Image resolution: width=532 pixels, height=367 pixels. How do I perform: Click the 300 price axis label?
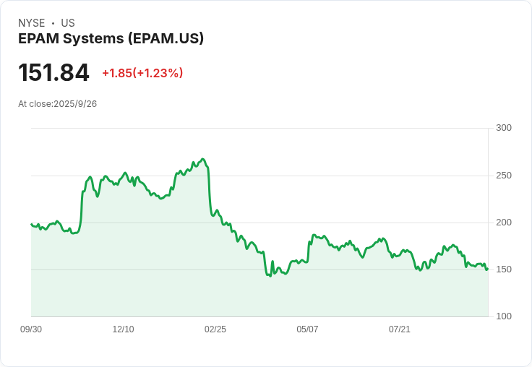point(504,128)
